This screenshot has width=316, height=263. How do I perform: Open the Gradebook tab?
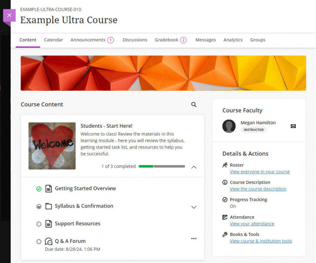click(x=166, y=40)
